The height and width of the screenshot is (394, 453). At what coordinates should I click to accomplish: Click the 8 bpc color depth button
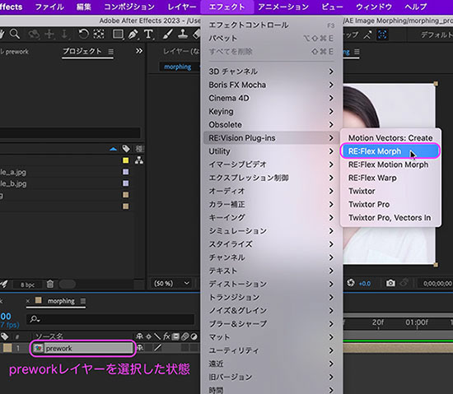pos(27,285)
